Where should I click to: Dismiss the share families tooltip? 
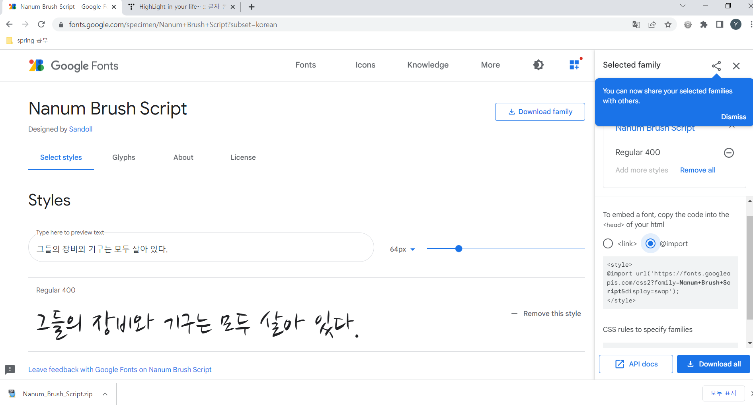(x=733, y=117)
